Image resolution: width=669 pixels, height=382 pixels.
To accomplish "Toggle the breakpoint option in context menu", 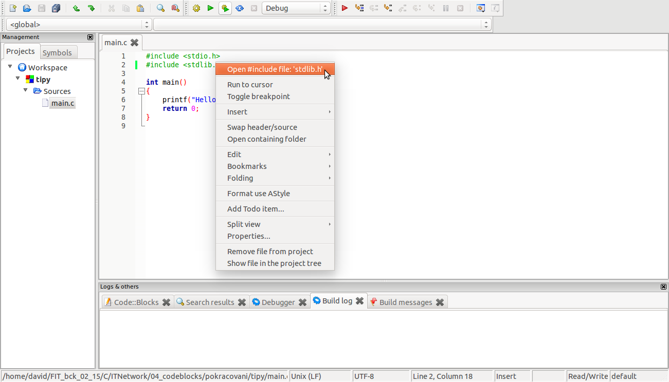I will (x=258, y=96).
